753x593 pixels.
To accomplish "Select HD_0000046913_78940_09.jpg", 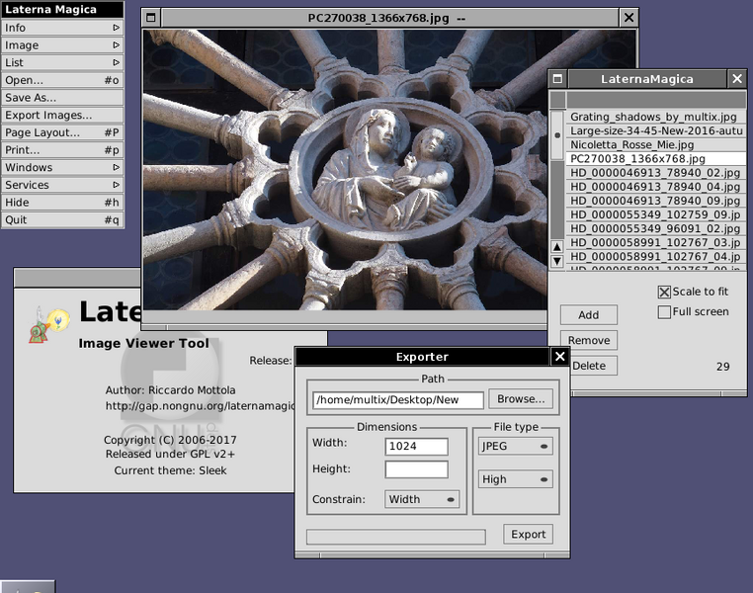I will [656, 201].
